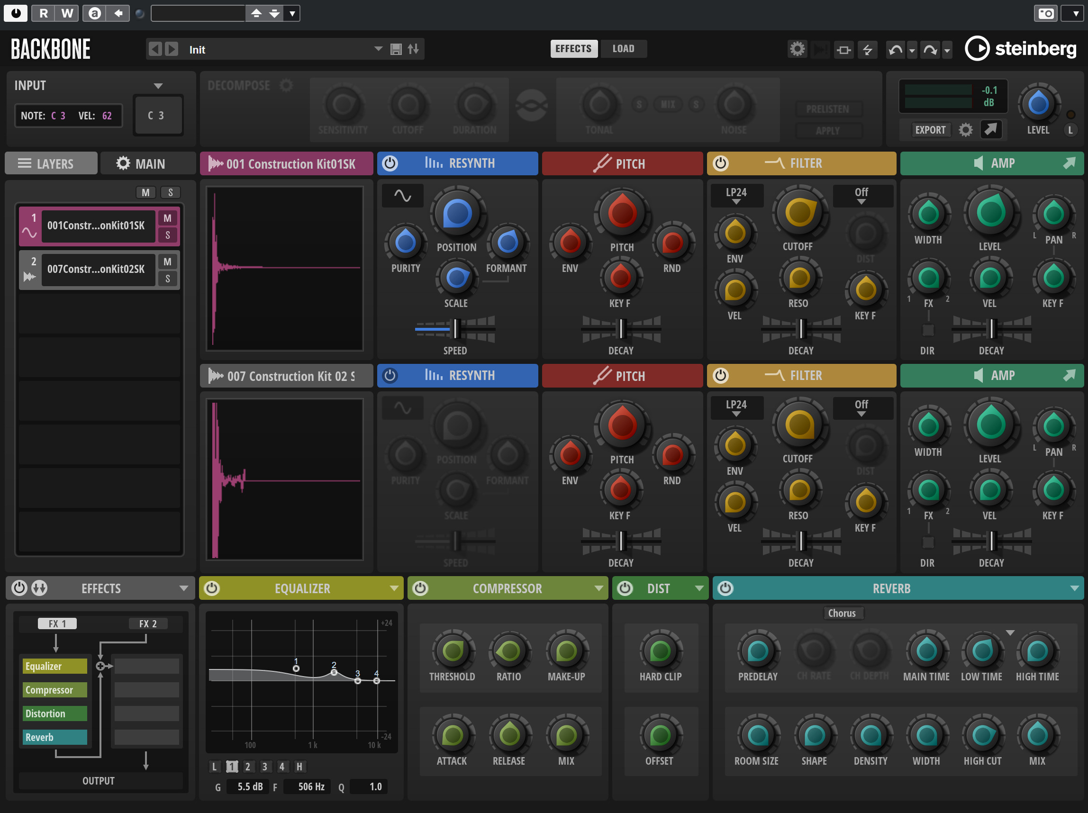Toggle DIST power button
Image resolution: width=1088 pixels, height=813 pixels.
(625, 588)
